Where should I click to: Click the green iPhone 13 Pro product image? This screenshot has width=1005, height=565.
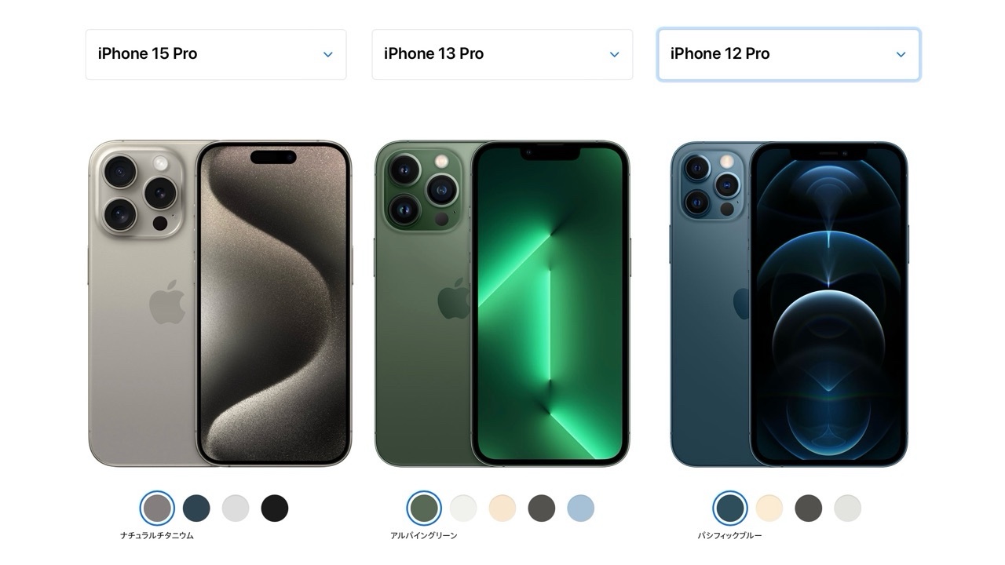(x=502, y=304)
